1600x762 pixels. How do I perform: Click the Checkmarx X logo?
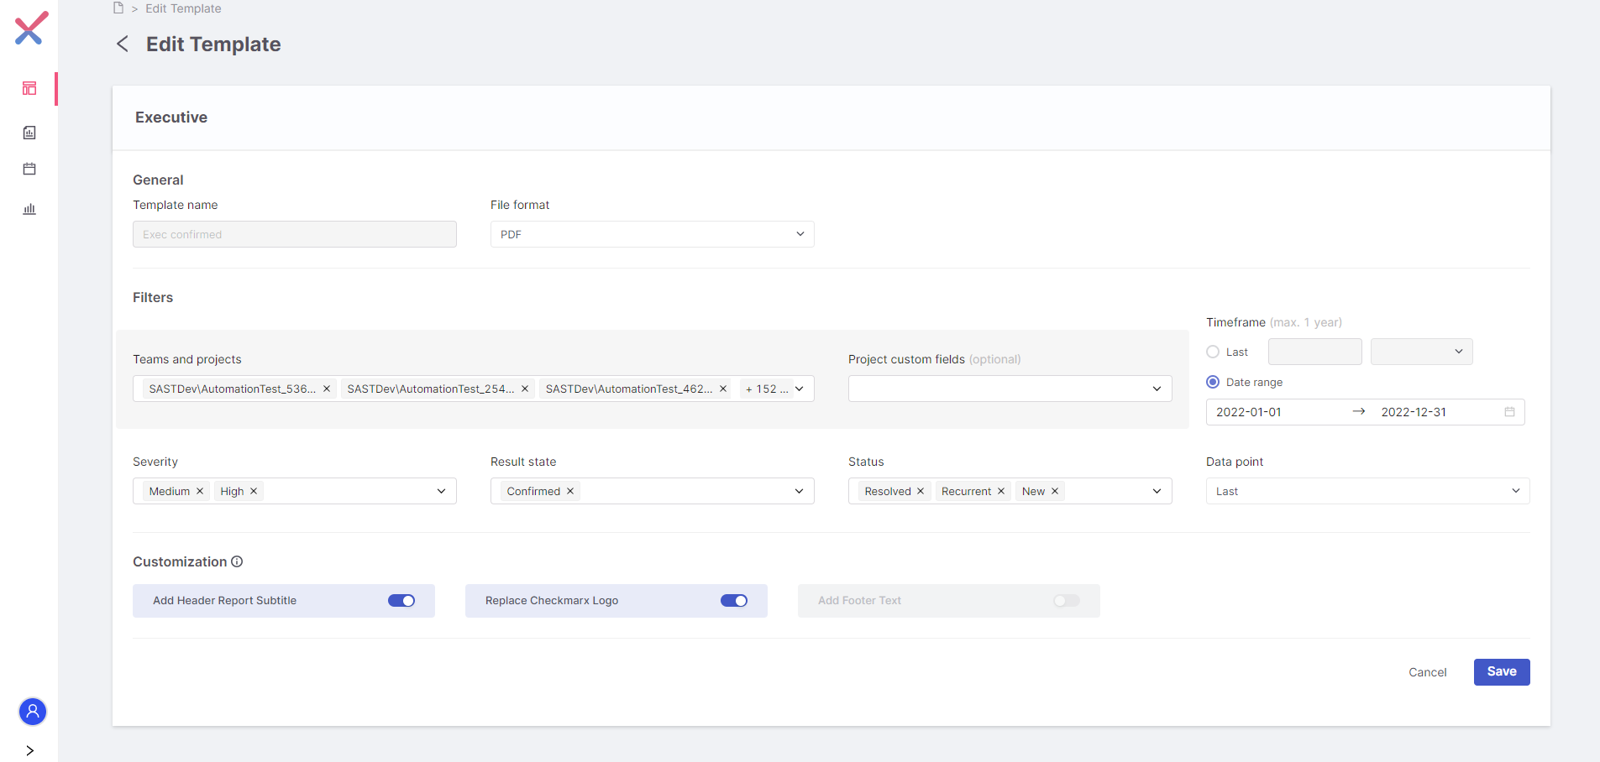point(31,28)
